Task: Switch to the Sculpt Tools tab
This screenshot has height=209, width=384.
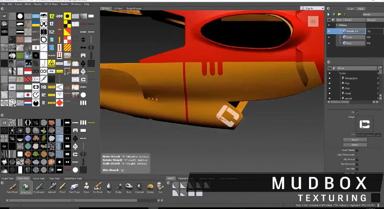Action: [x=8, y=179]
